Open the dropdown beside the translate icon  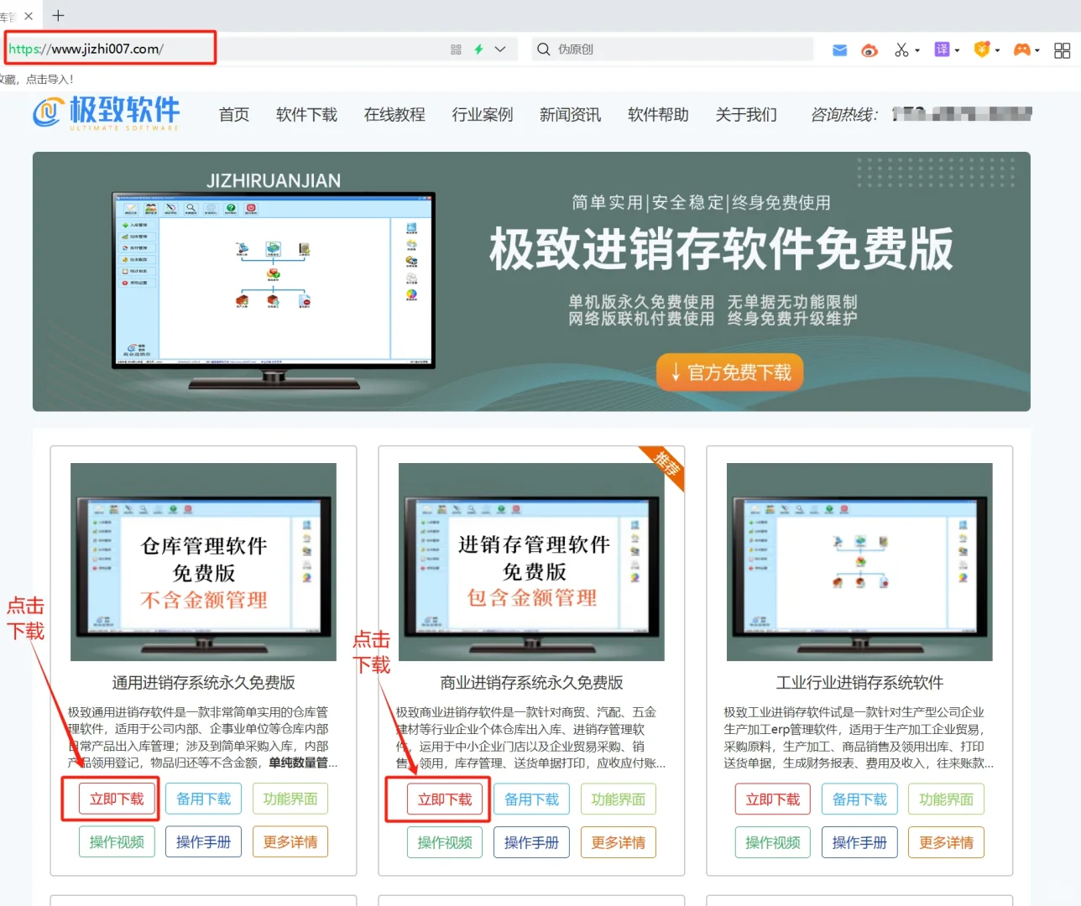[956, 49]
